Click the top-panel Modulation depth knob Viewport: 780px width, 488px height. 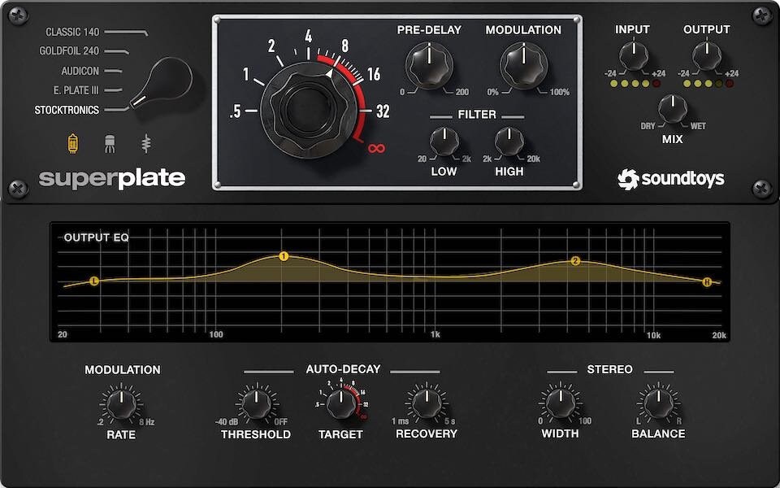coord(523,66)
